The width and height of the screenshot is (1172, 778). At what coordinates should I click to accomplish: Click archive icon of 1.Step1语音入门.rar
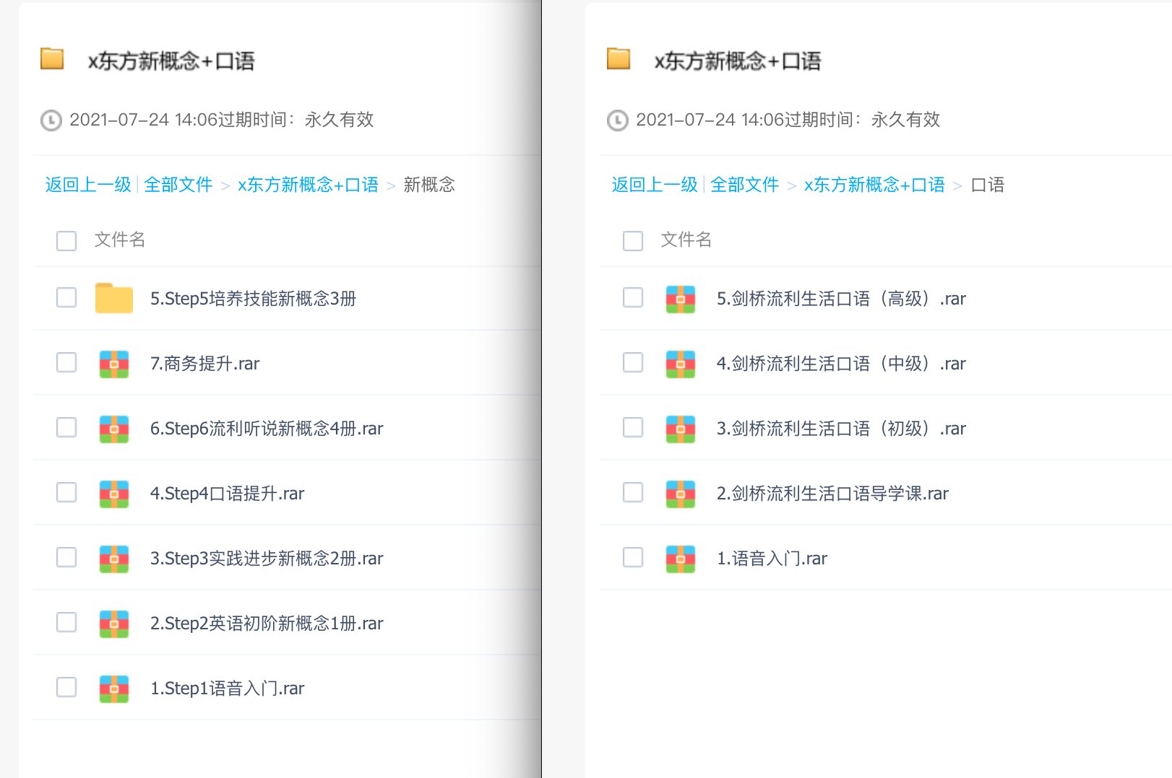click(x=114, y=689)
